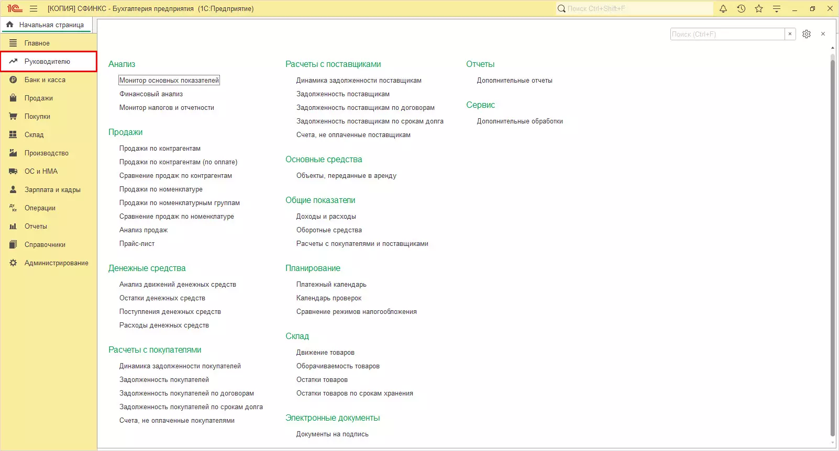Open Сравнение продаж по номенклатуре
The image size is (839, 451).
(176, 217)
